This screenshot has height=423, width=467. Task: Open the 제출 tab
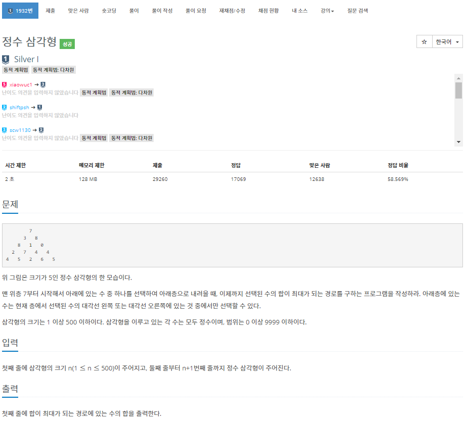point(51,11)
